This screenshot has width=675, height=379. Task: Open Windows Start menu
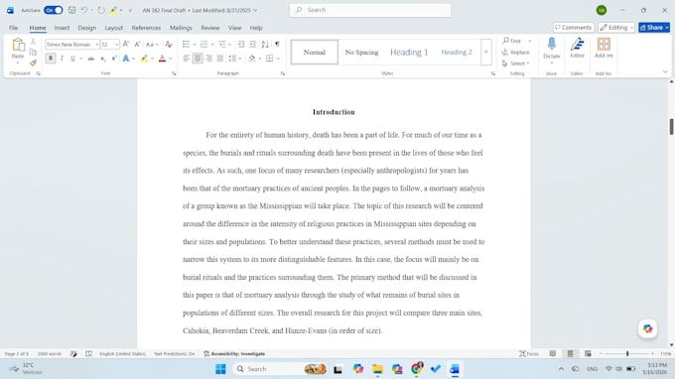(220, 369)
